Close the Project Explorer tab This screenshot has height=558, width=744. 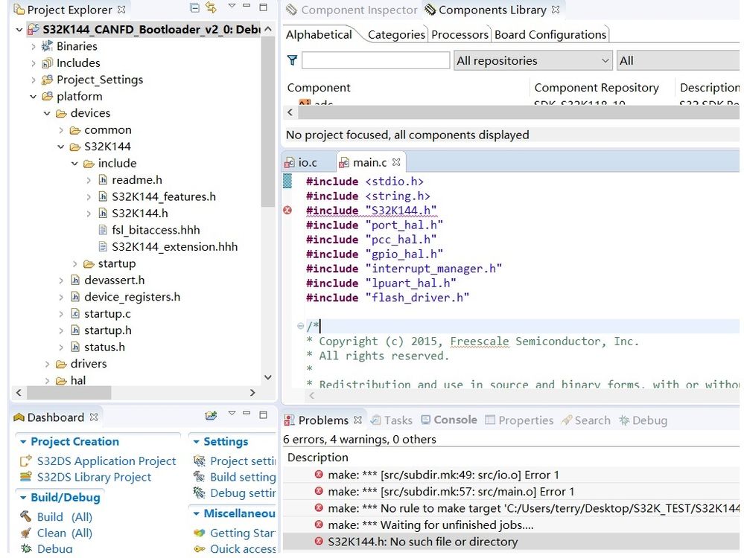click(x=121, y=10)
